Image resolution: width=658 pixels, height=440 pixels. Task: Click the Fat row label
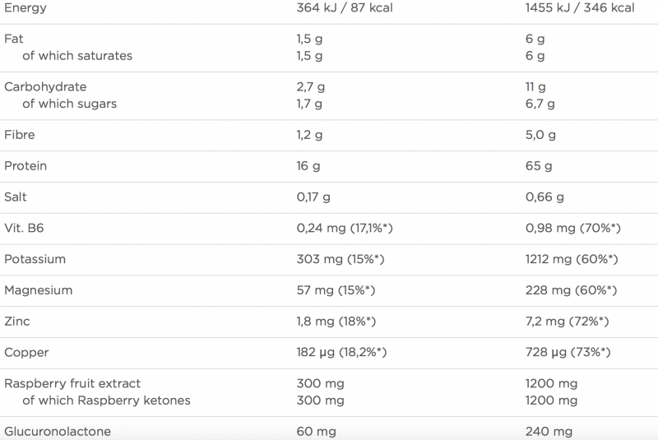point(13,39)
